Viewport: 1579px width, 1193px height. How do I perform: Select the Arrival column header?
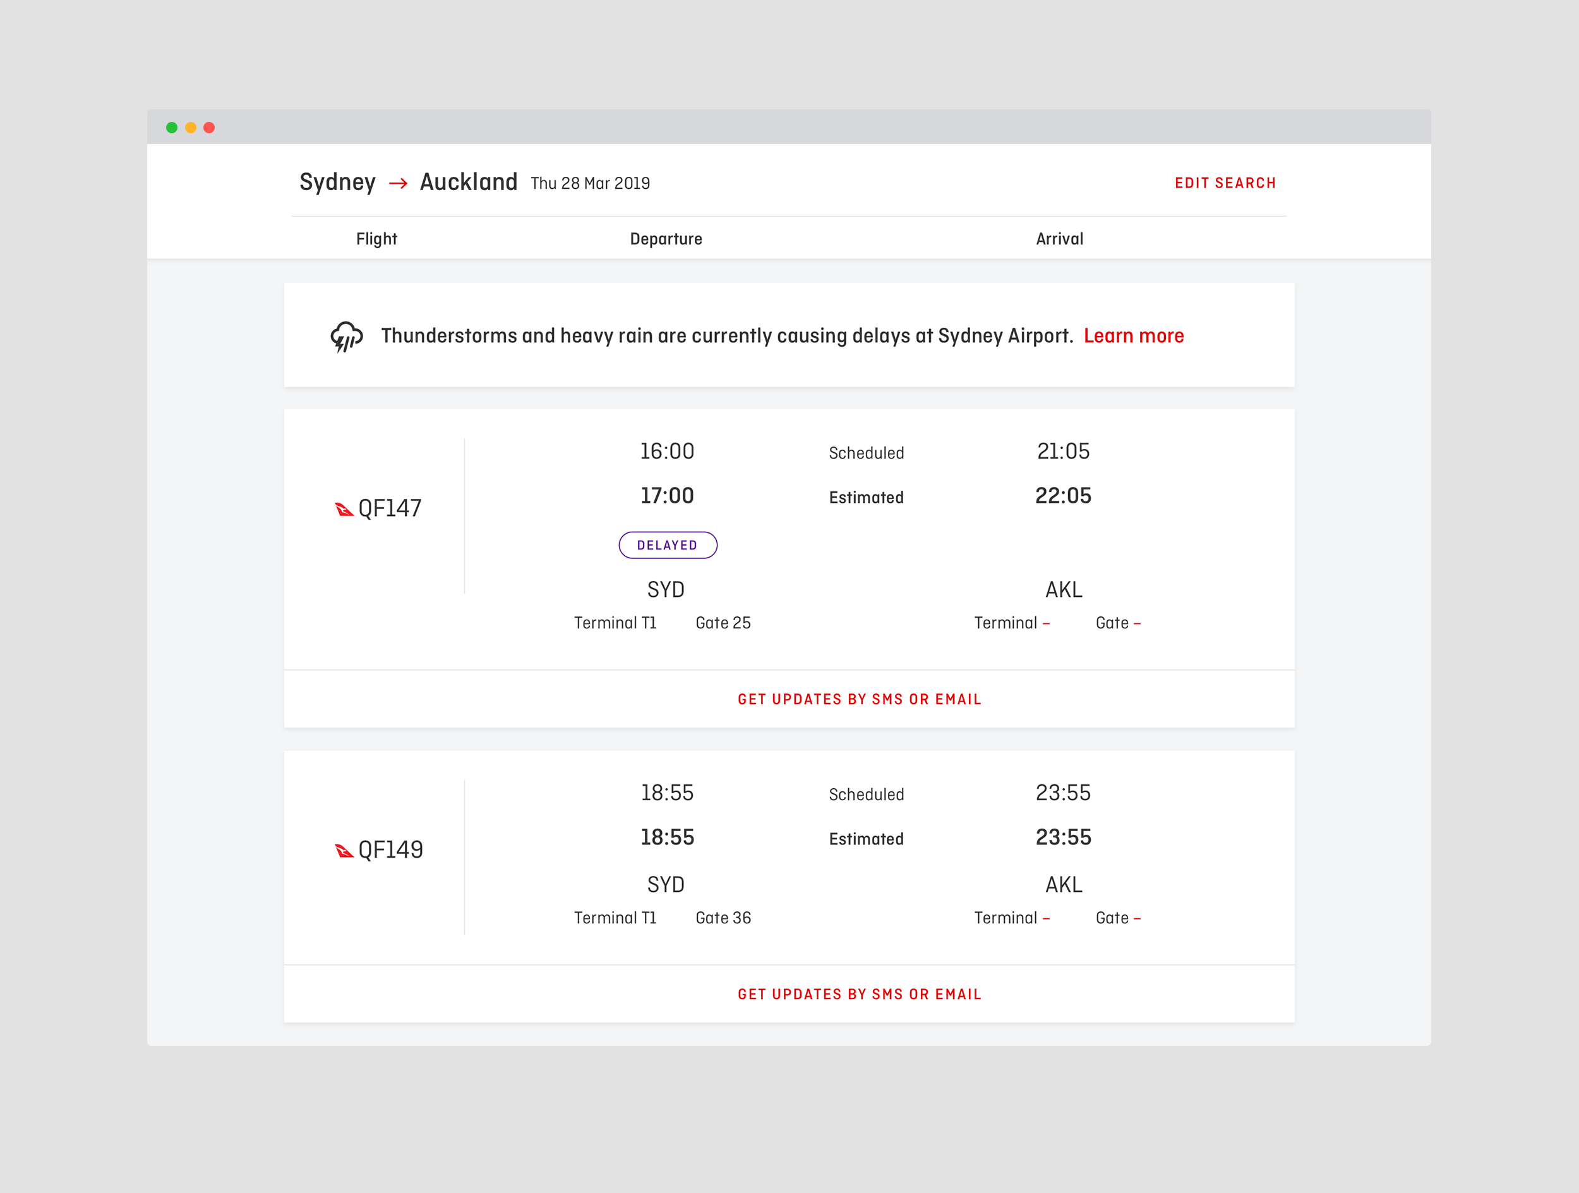[x=1059, y=239]
